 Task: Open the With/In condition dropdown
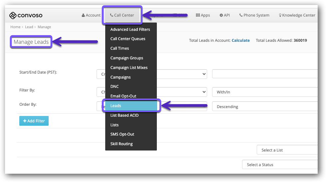(265, 92)
